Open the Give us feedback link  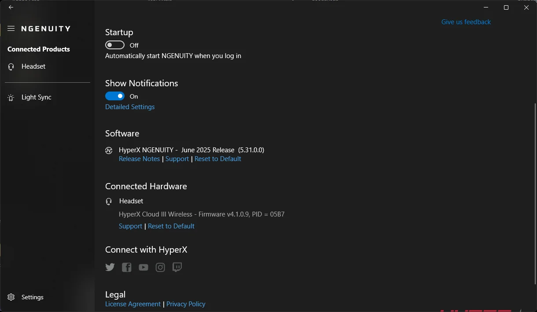pos(466,22)
